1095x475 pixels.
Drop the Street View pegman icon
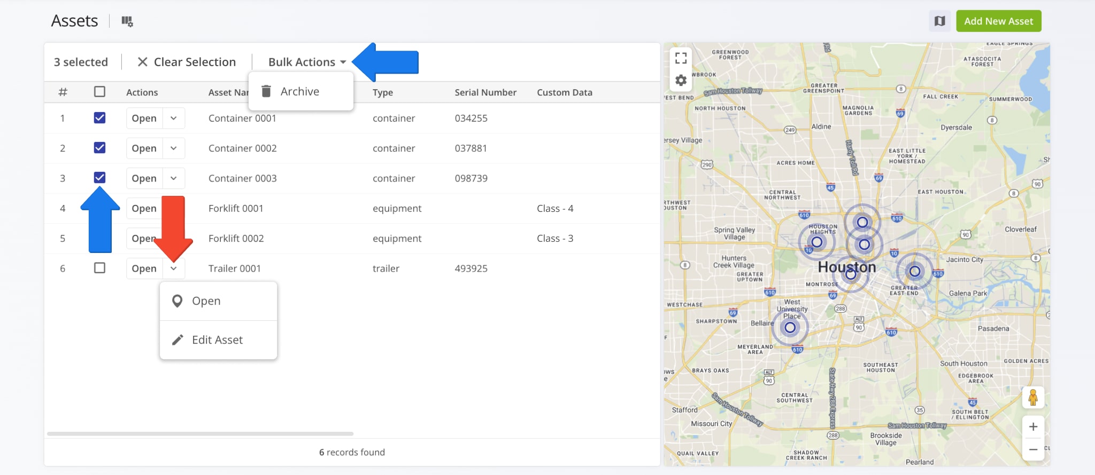(x=1032, y=398)
